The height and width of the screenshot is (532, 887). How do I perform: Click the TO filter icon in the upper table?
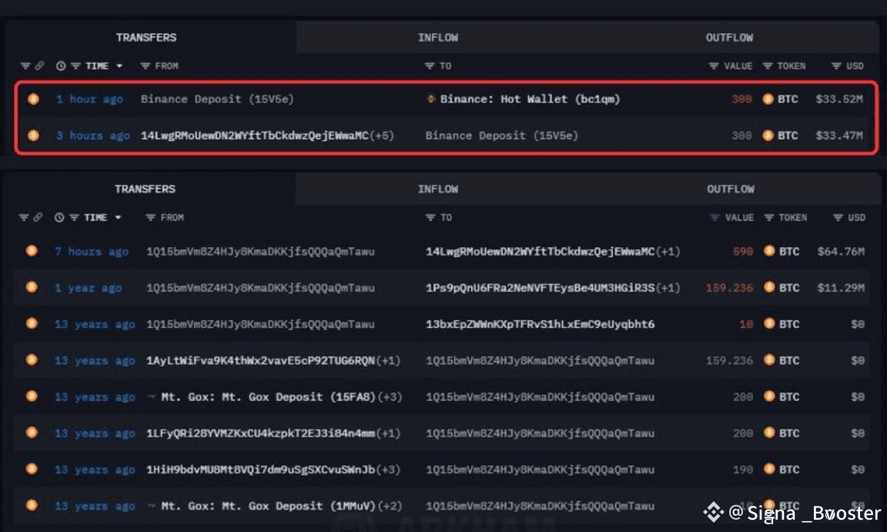pos(430,65)
